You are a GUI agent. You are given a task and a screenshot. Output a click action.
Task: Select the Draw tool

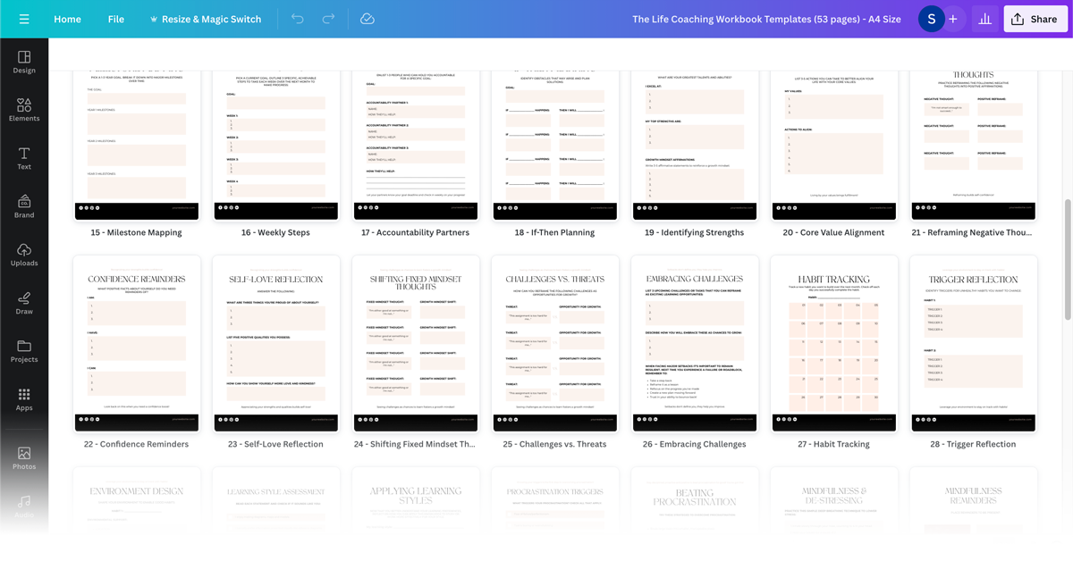(24, 303)
